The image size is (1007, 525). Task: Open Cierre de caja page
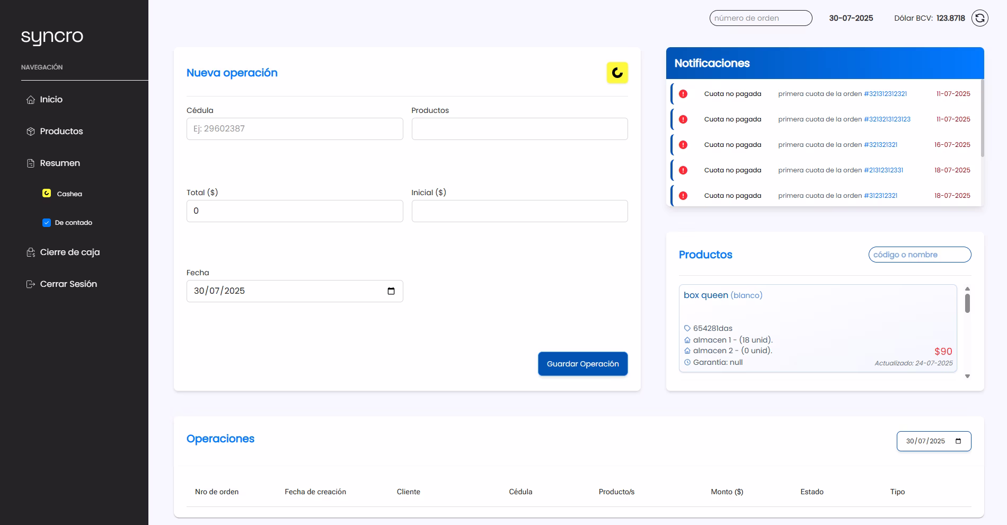pyautogui.click(x=70, y=252)
